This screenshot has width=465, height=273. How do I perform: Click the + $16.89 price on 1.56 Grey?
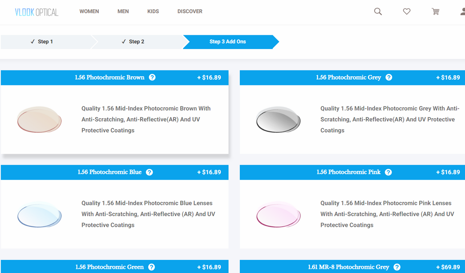pyautogui.click(x=448, y=77)
